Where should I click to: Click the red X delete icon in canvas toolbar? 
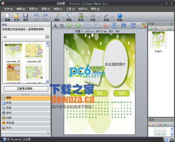click(106, 25)
